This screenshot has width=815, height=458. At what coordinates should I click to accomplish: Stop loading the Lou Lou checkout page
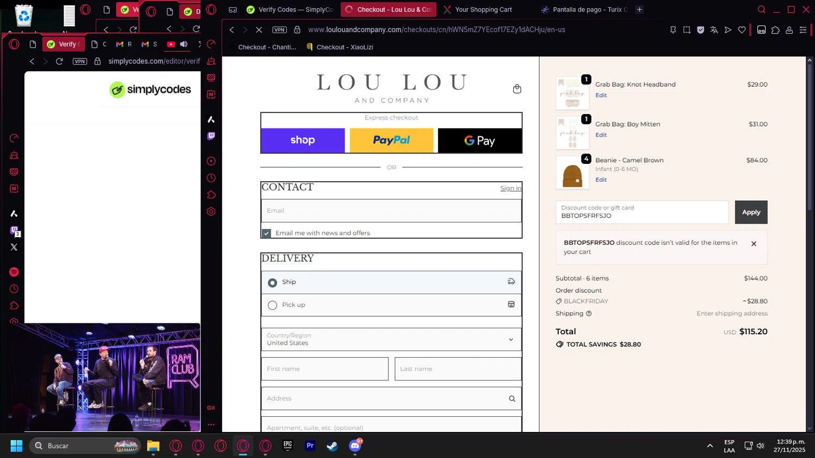259,30
